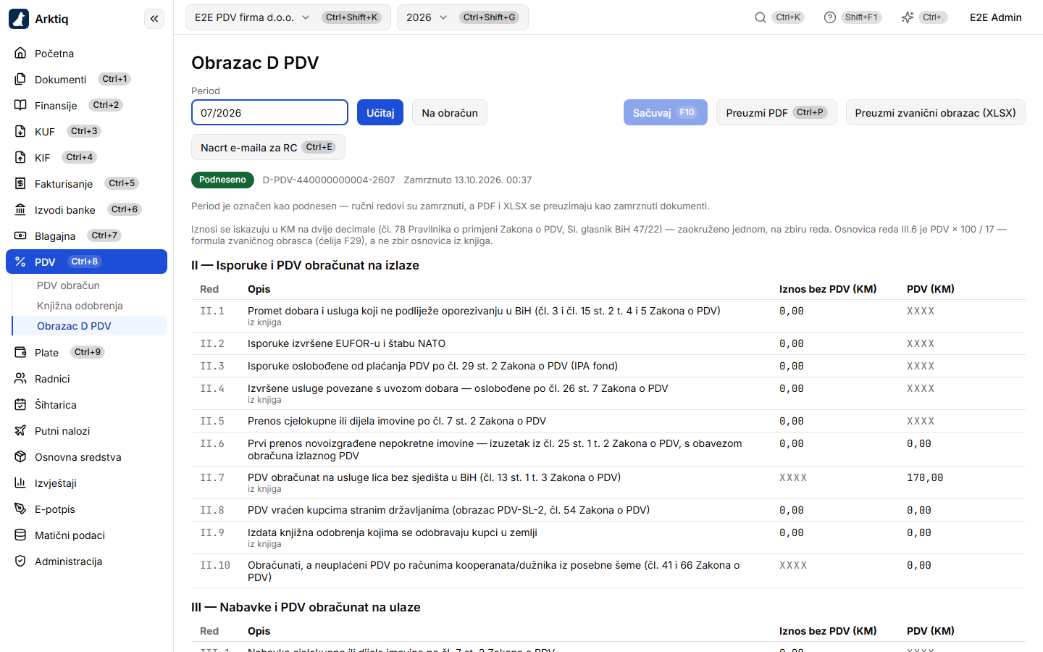Image resolution: width=1043 pixels, height=652 pixels.
Task: Click the KIF outgoing invoice icon
Action: pos(20,158)
